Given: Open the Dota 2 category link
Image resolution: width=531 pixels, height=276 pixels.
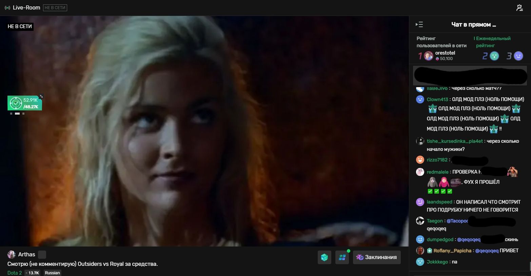Looking at the screenshot, I should (x=15, y=273).
